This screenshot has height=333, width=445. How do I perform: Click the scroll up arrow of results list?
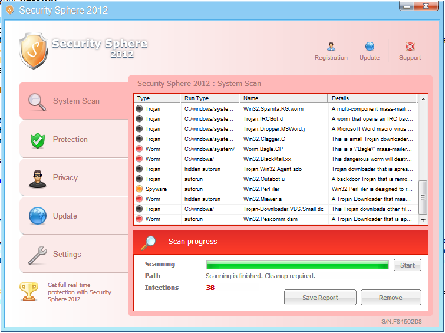423,99
